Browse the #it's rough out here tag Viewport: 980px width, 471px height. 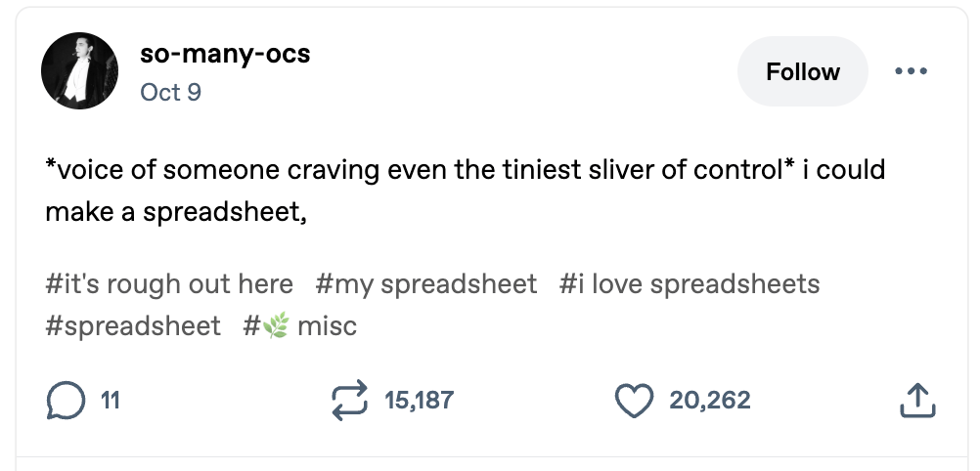[x=169, y=284]
